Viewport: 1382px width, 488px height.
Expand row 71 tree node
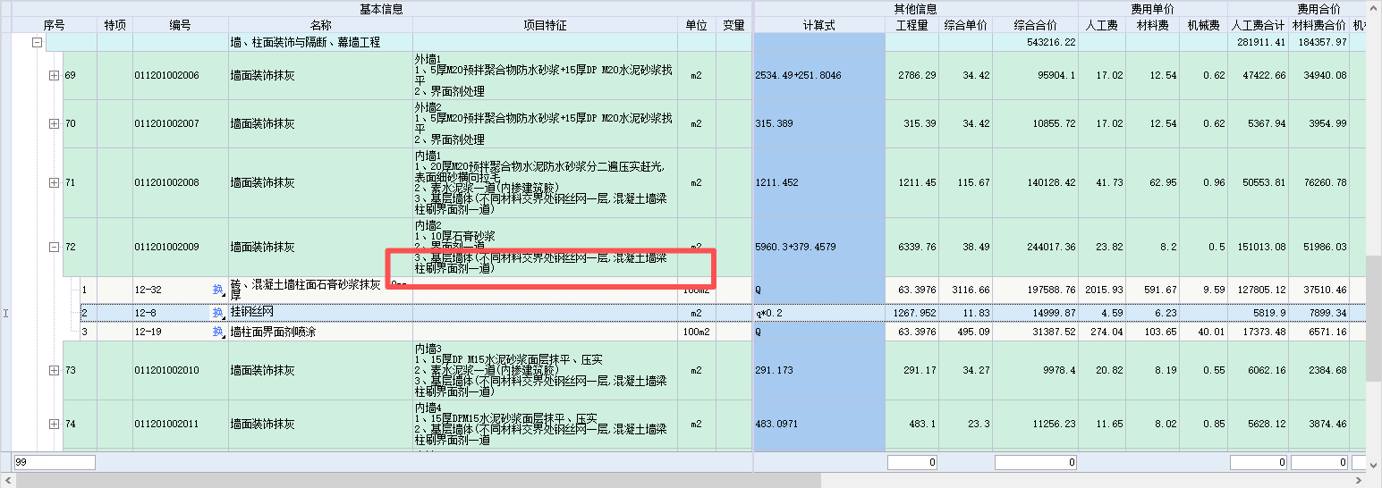54,182
